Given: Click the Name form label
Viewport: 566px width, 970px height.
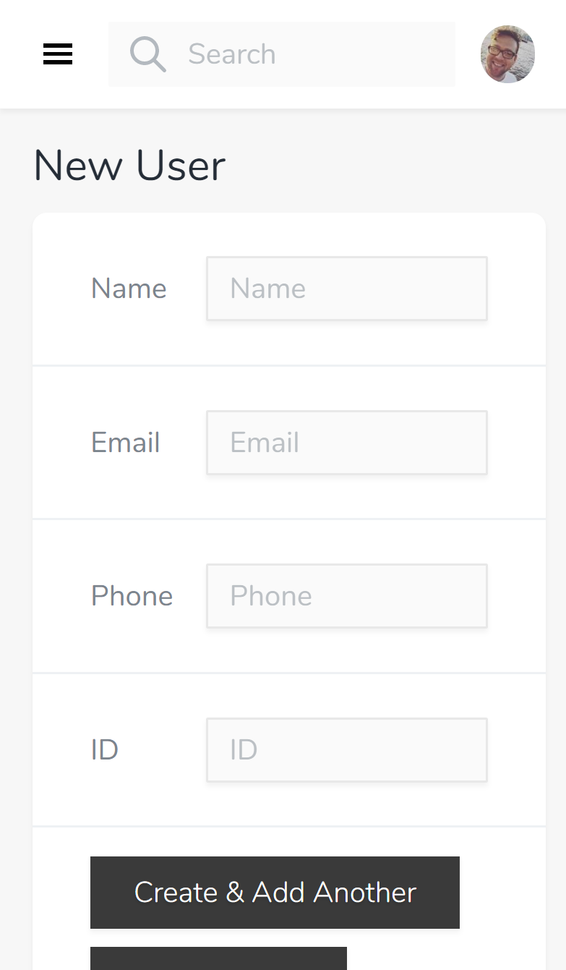Looking at the screenshot, I should [x=128, y=288].
